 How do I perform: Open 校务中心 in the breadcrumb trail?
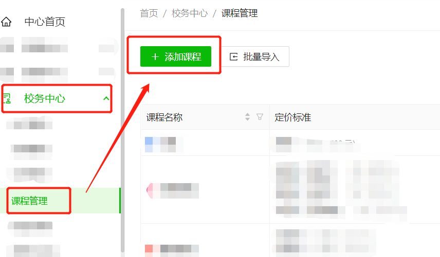[190, 13]
